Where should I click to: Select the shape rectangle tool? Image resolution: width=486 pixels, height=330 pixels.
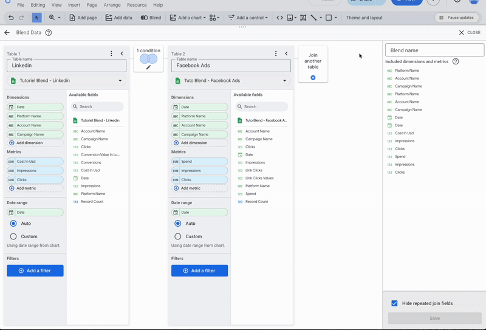pos(329,18)
